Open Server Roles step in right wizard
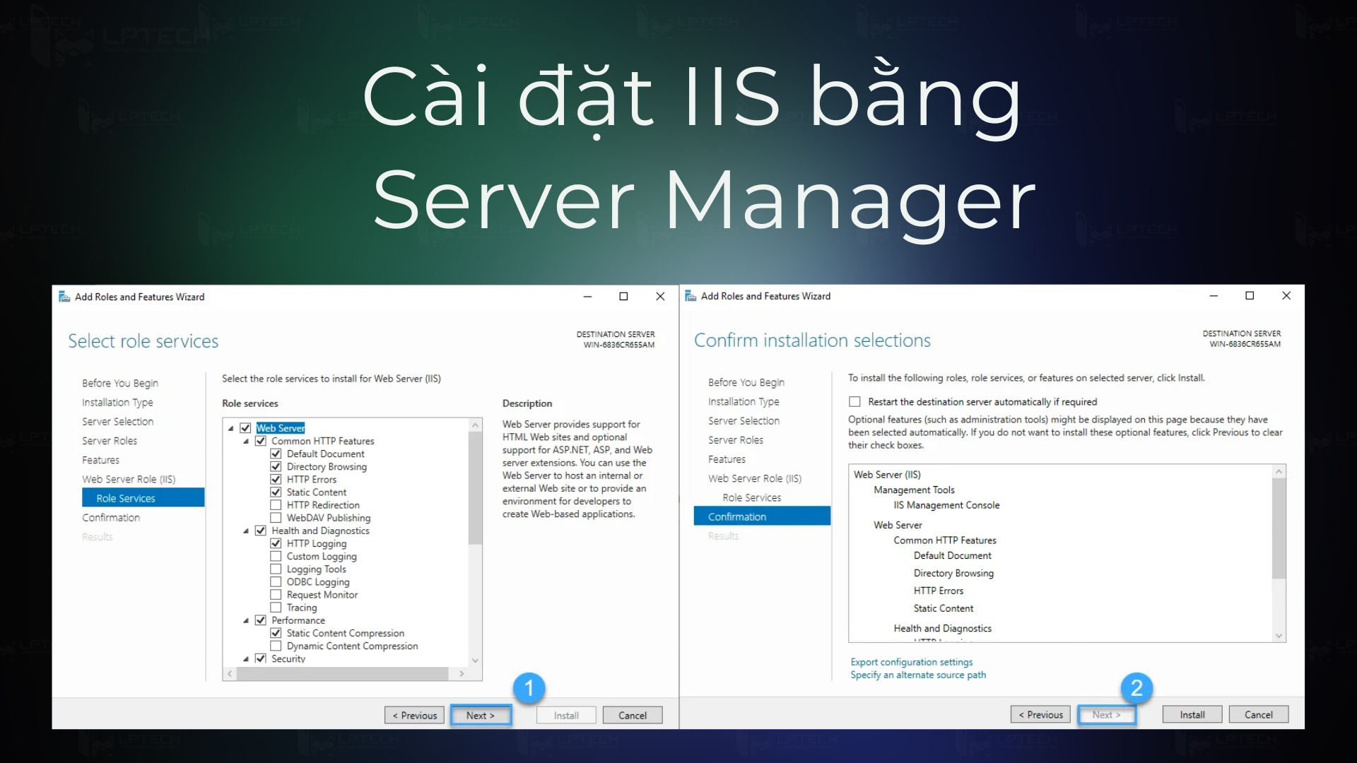This screenshot has height=763, width=1357. pyautogui.click(x=736, y=439)
